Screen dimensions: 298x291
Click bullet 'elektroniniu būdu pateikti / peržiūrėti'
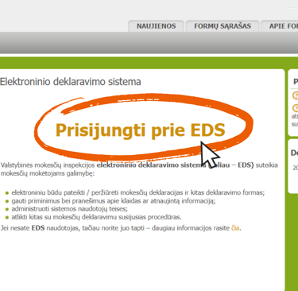point(137,192)
